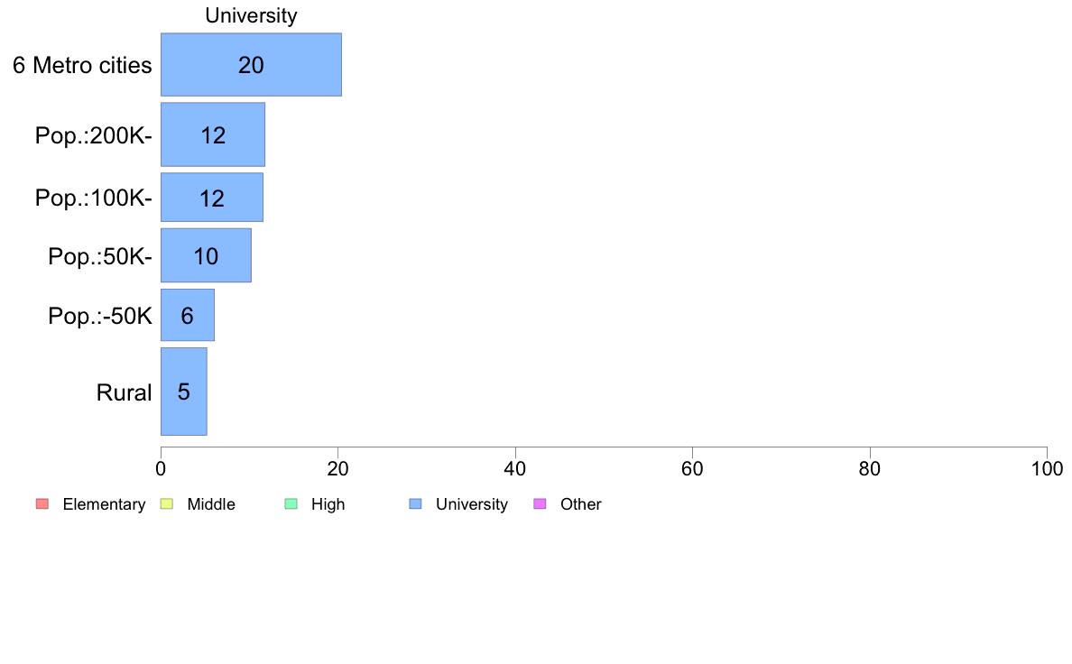The image size is (1072, 664).
Task: Click the Other legend label
Action: click(x=581, y=504)
